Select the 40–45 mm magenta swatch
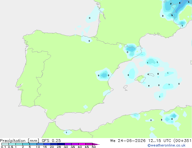 pos(82,144)
